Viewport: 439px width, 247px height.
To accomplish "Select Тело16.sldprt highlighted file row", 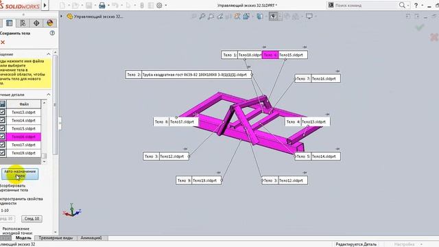I will click(24, 137).
